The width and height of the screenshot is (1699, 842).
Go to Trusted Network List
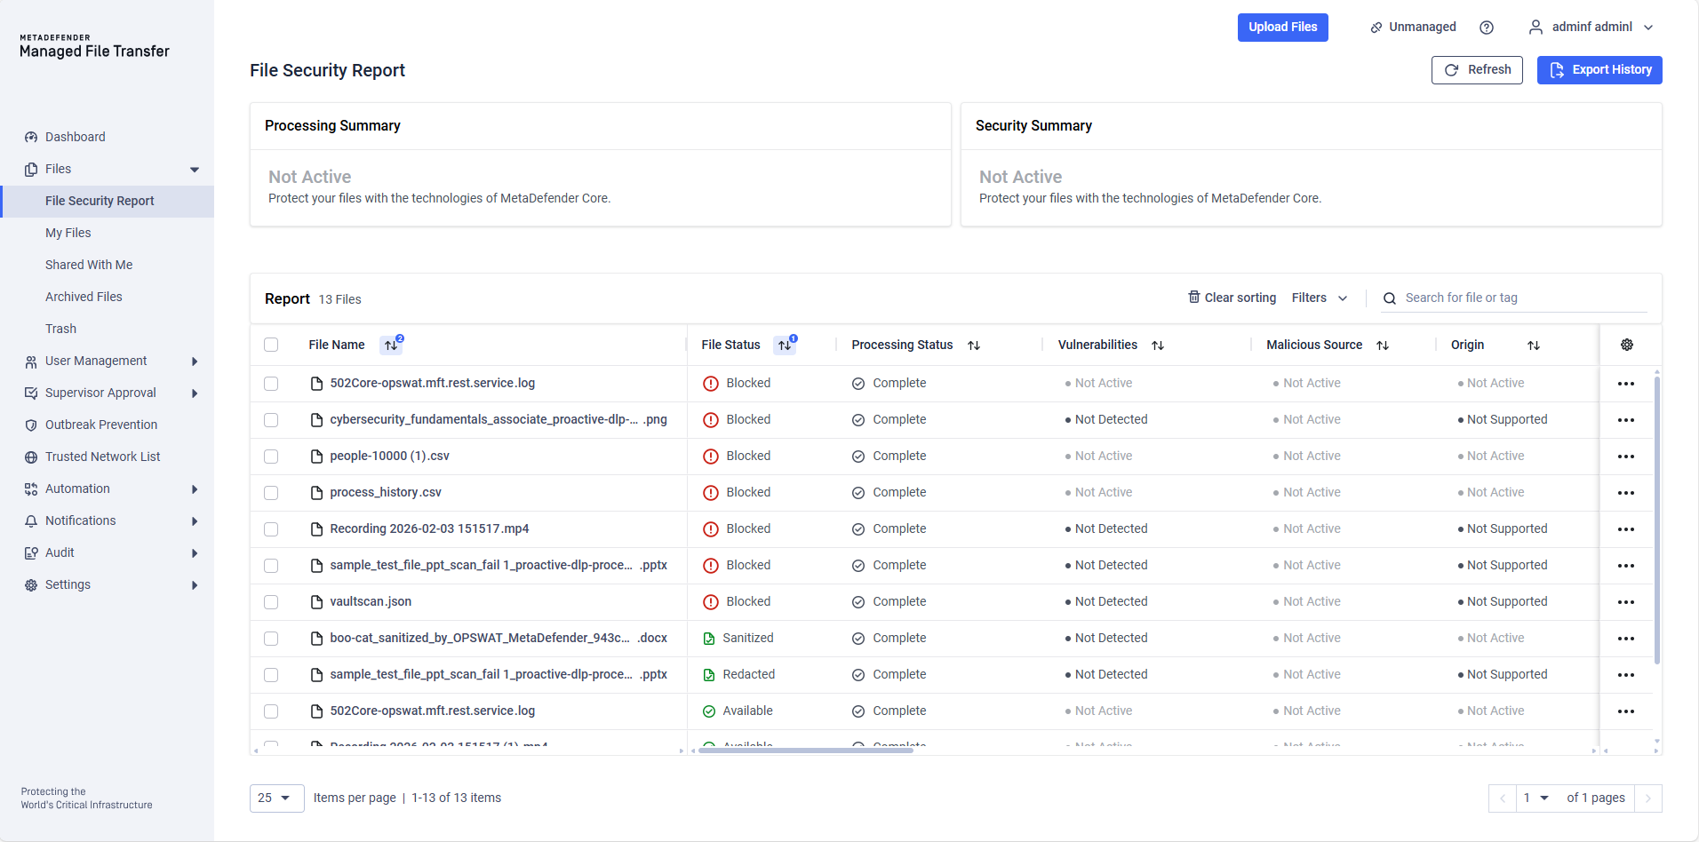102,457
